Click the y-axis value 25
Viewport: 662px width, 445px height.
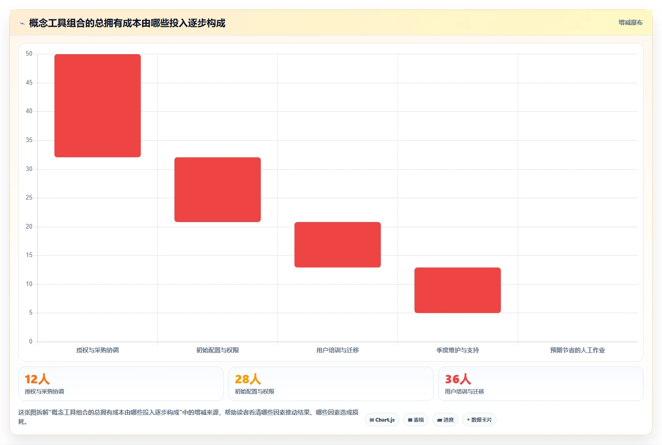(29, 198)
